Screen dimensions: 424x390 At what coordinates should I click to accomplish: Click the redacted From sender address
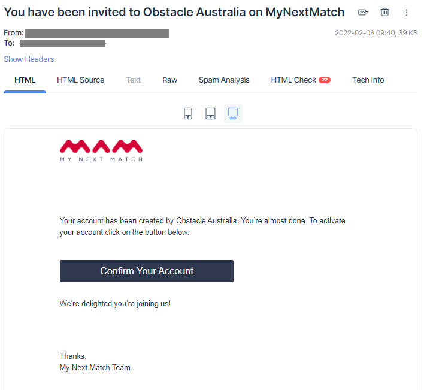point(97,34)
